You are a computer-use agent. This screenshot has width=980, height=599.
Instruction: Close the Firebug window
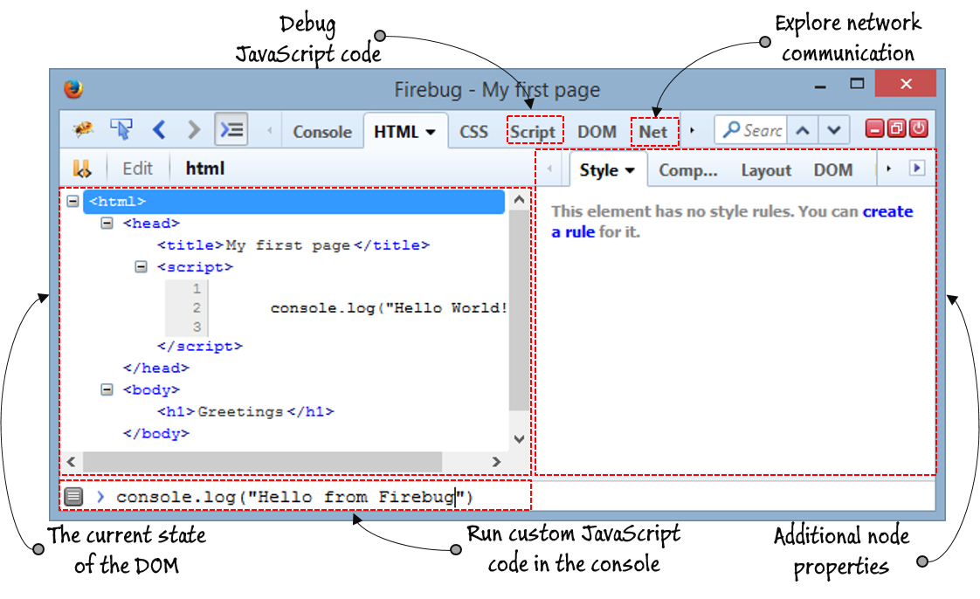pyautogui.click(x=906, y=83)
